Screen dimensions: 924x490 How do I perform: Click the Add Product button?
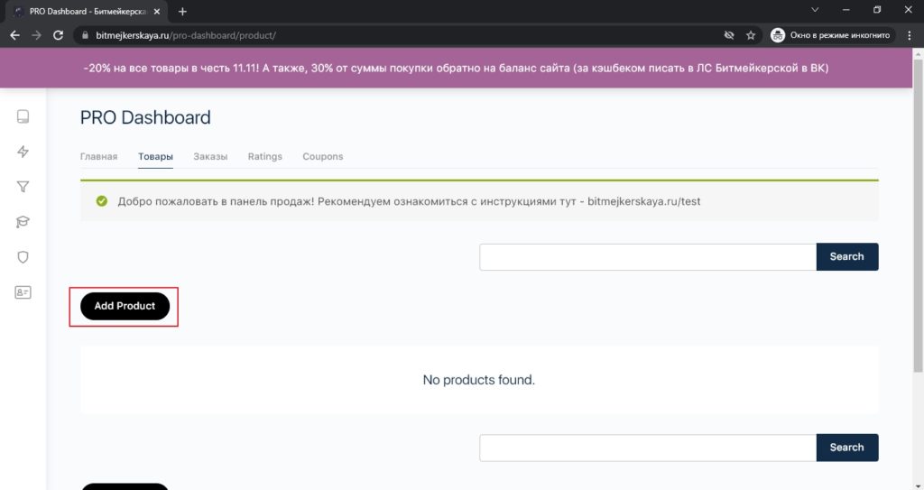[x=125, y=306]
